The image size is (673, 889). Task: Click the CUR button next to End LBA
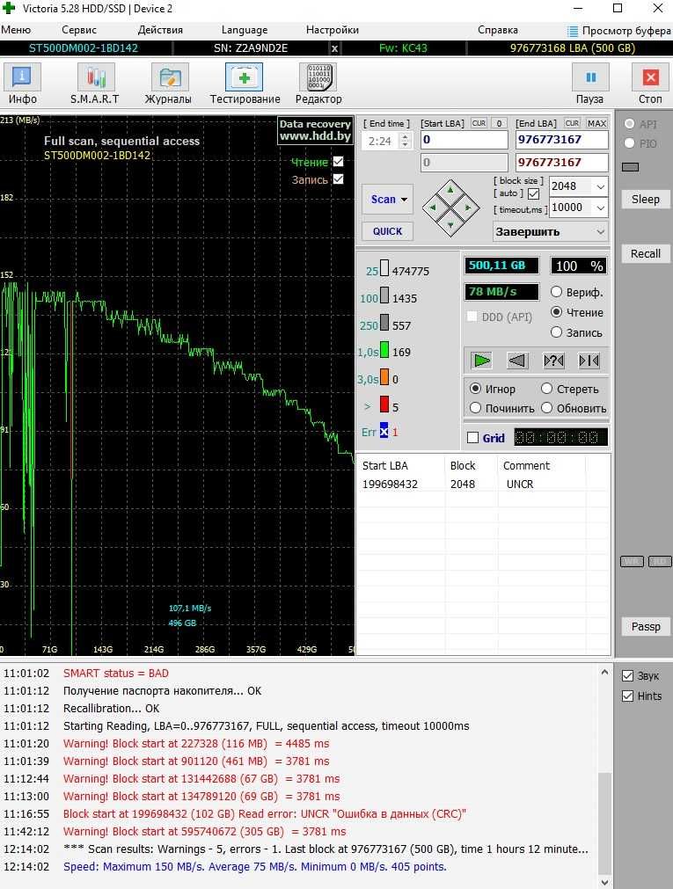(572, 123)
